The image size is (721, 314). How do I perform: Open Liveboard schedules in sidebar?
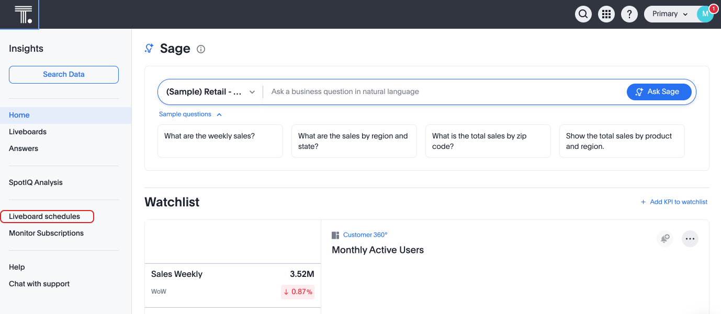45,216
